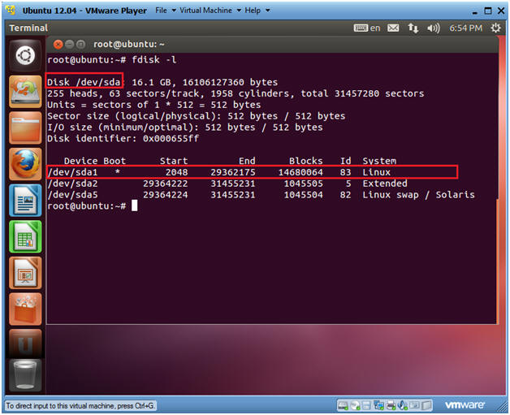Click the VMware display device icon
This screenshot has height=415, width=510.
[414, 405]
